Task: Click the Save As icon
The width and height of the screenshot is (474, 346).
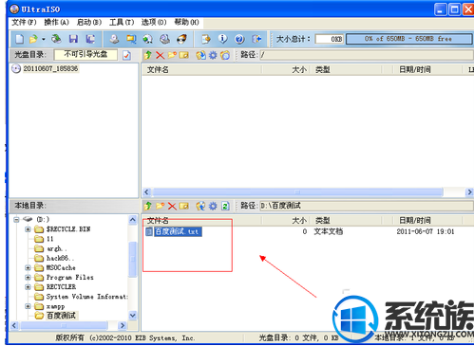Action: point(90,39)
